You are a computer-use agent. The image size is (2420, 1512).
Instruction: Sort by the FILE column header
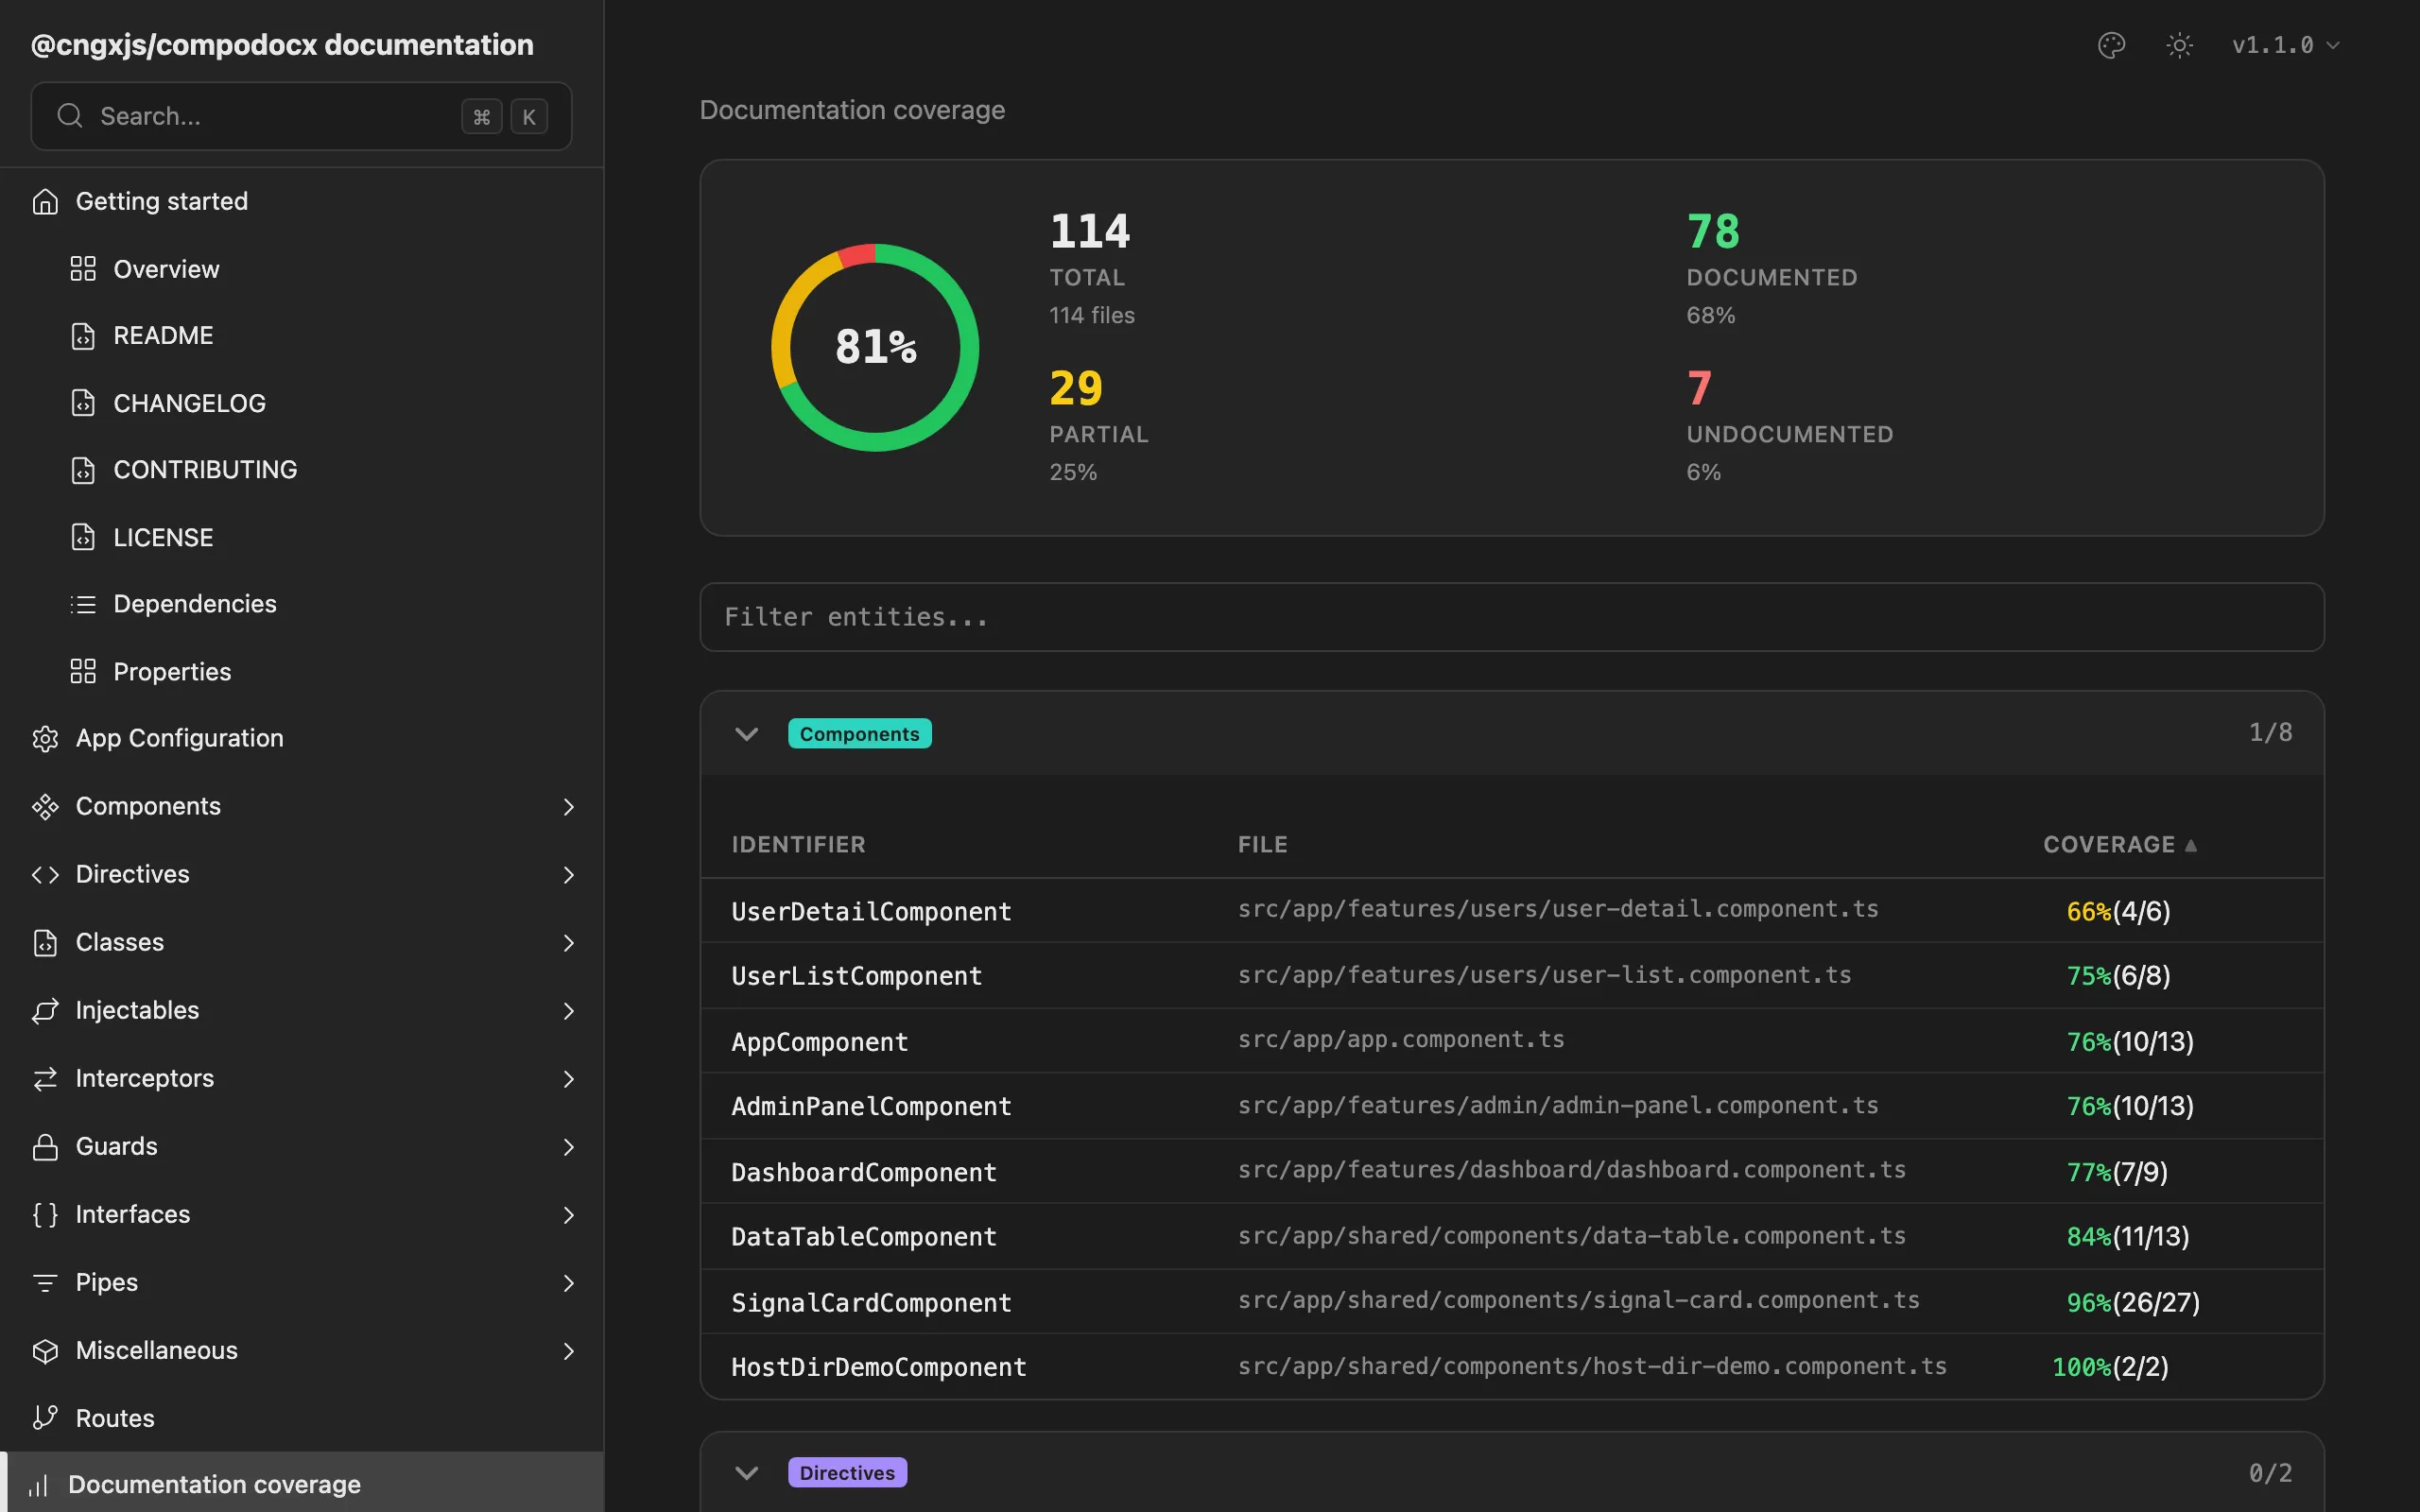[x=1262, y=844]
